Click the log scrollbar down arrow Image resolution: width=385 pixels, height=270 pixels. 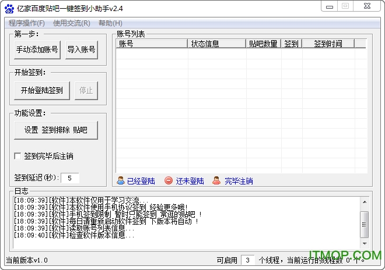[x=365, y=243]
